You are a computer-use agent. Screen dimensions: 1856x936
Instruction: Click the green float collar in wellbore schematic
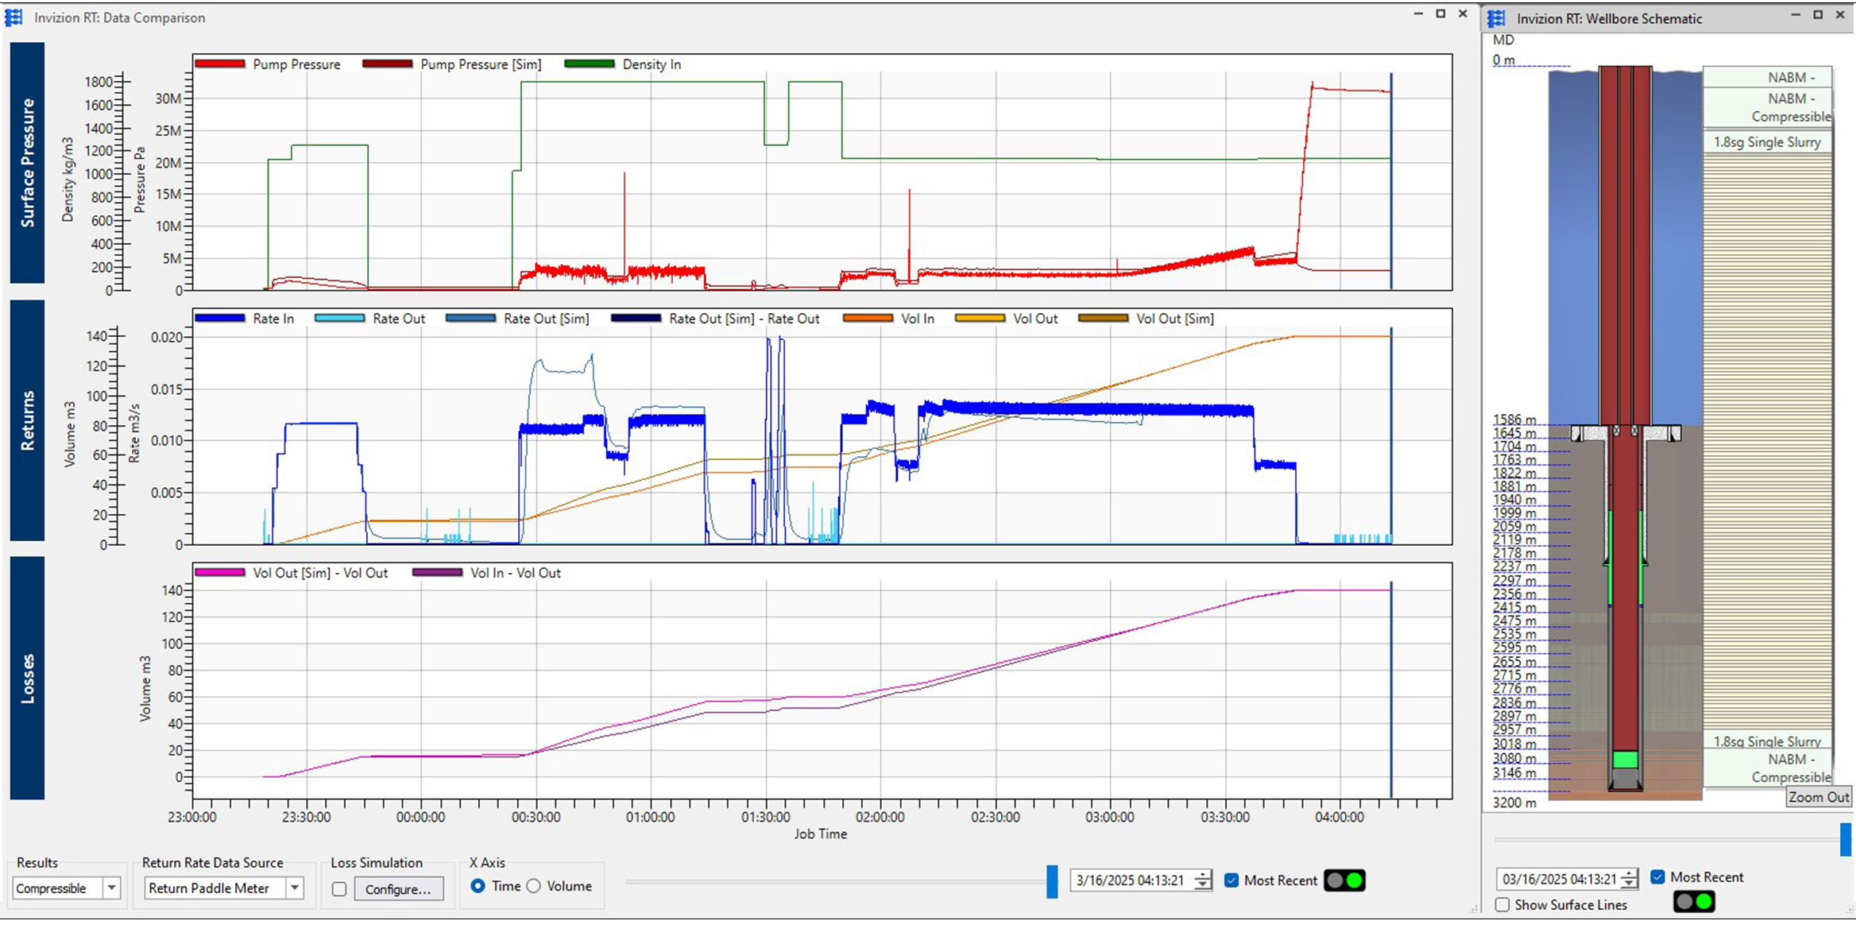pyautogui.click(x=1625, y=760)
